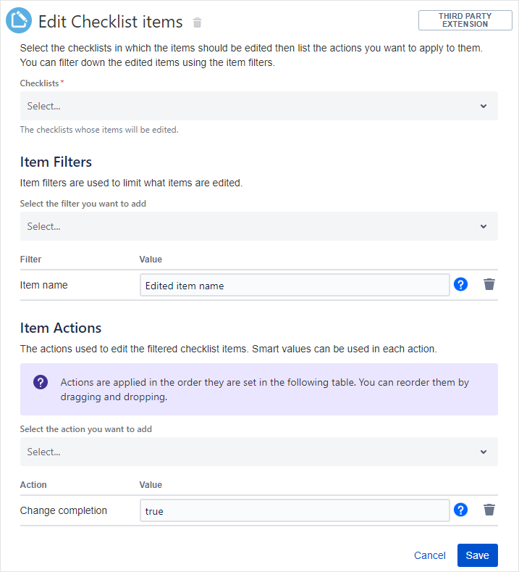Image resolution: width=519 pixels, height=572 pixels.
Task: Click the Save button
Action: coord(477,555)
